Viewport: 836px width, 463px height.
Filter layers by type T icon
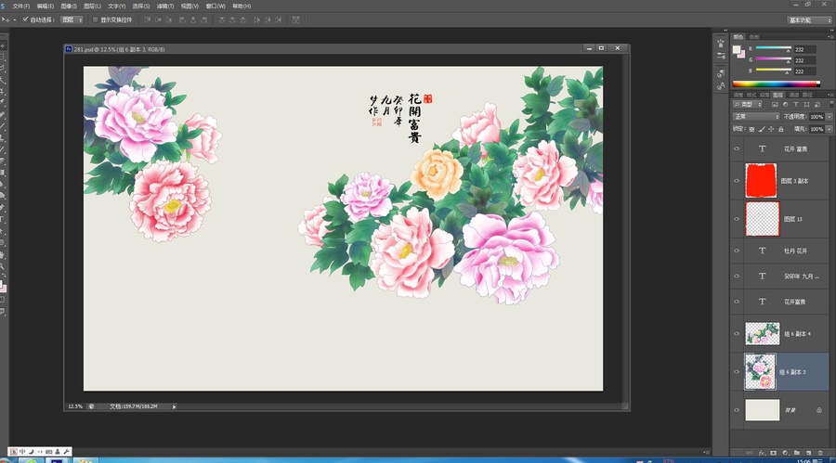795,105
